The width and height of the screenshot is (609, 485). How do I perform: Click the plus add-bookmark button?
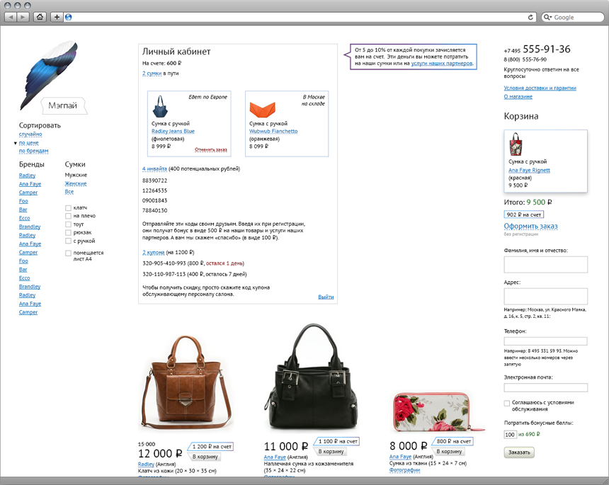(57, 17)
